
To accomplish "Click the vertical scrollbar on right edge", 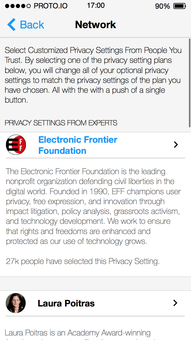I will 190,83.
